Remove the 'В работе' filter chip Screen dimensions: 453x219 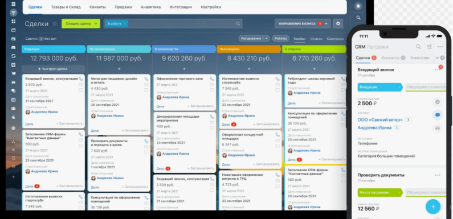[x=125, y=24]
